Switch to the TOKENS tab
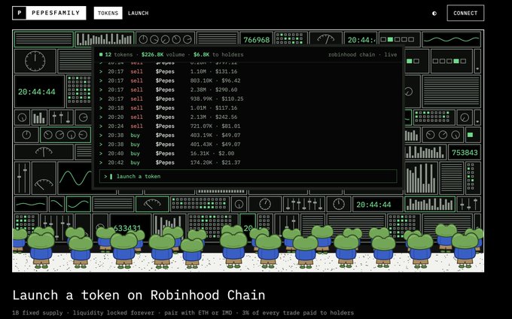512x319 pixels. pyautogui.click(x=108, y=13)
